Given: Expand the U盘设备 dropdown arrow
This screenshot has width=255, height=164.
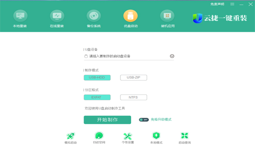Looking at the screenshot, I should tap(172, 56).
